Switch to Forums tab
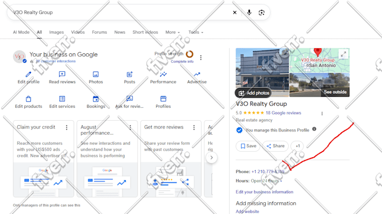Viewport: 382px width, 214px height. (99, 32)
